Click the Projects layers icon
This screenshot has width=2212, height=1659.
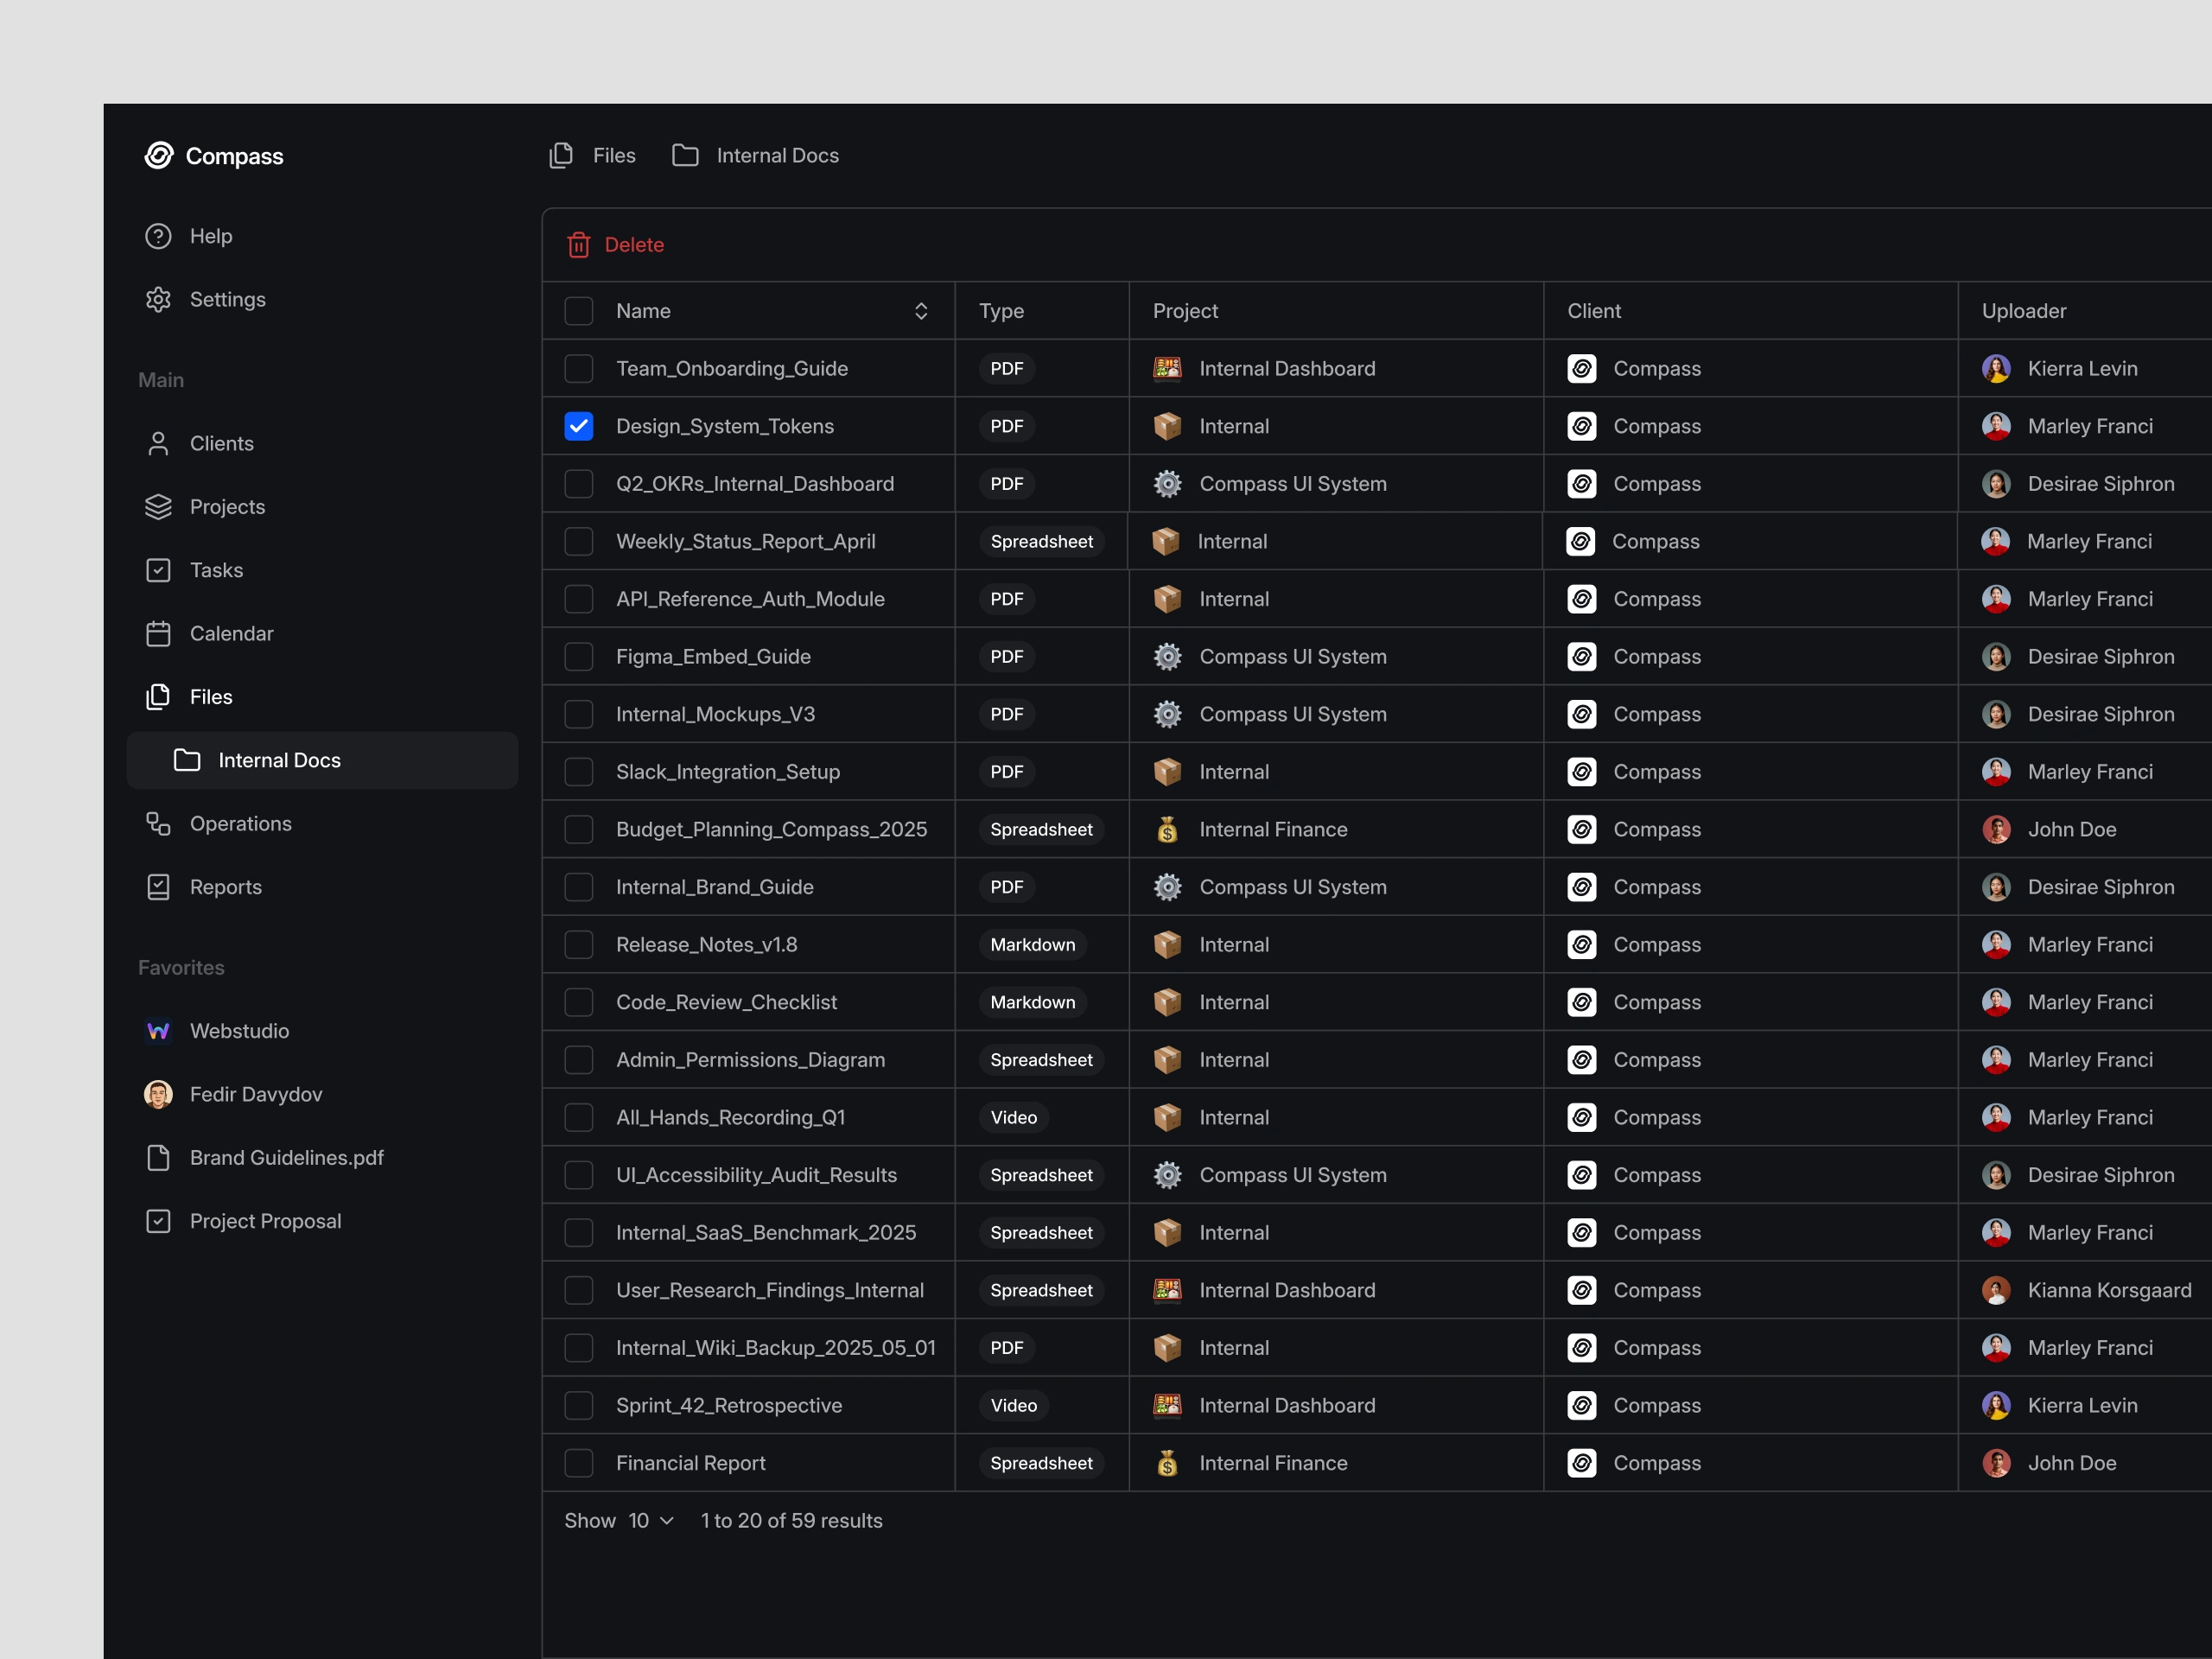click(x=158, y=507)
